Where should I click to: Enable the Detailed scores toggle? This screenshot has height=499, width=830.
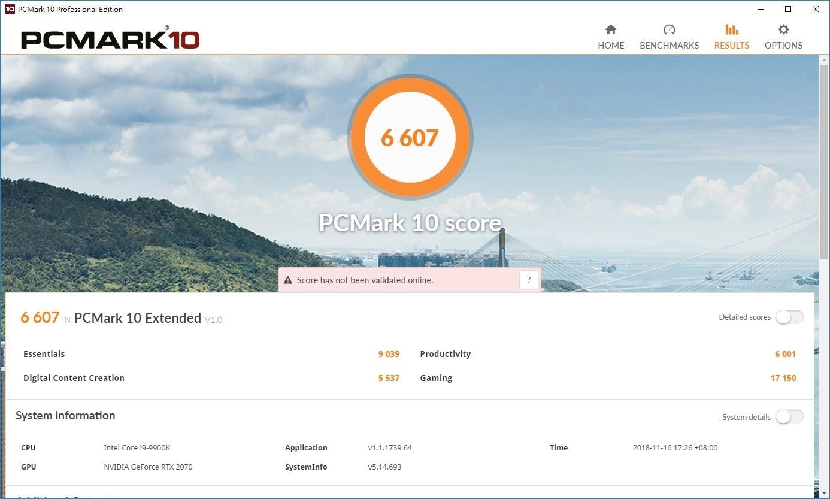click(789, 317)
